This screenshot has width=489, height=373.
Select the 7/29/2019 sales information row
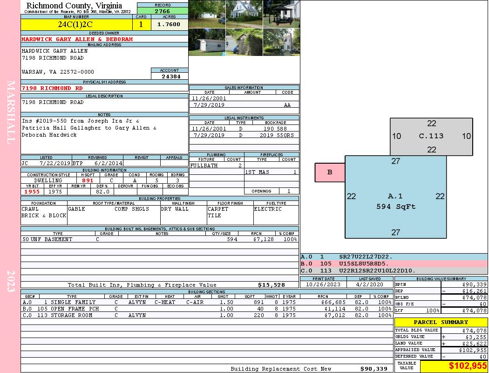pyautogui.click(x=244, y=105)
